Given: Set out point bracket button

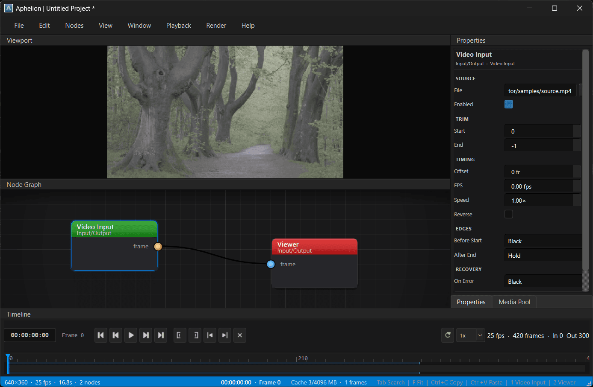Looking at the screenshot, I should click(195, 335).
